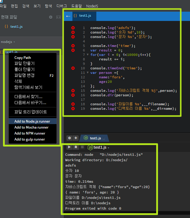Click the error marker on line 3
This screenshot has height=218, width=190.
point(73,37)
